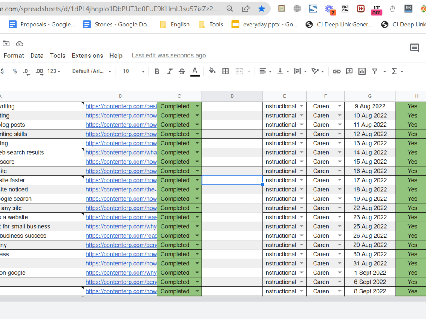Open the Data menu
Screen dimensions: 426x319
pos(37,56)
